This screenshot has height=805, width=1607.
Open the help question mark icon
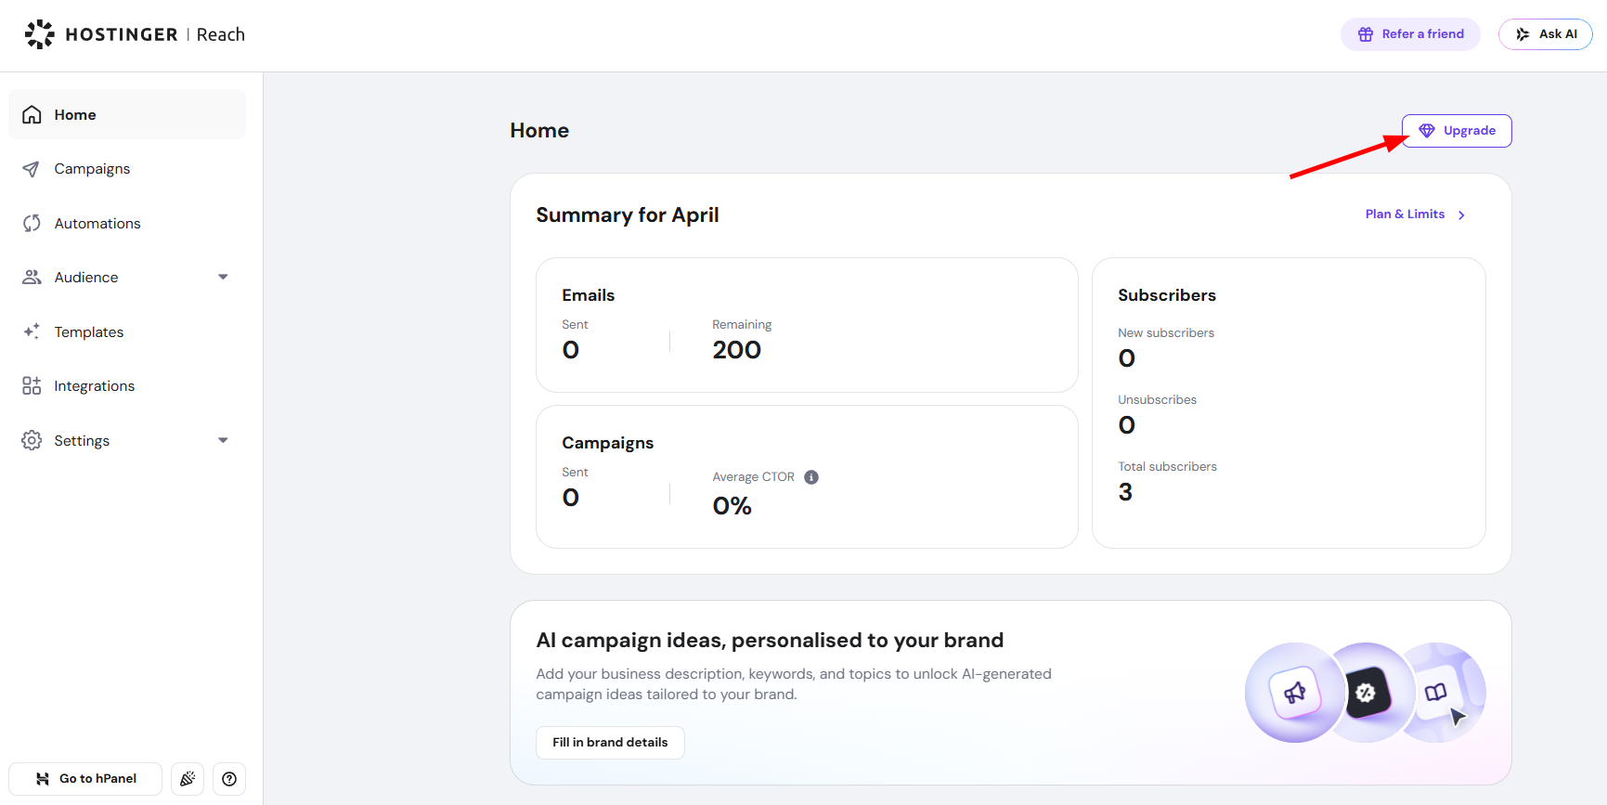[229, 779]
